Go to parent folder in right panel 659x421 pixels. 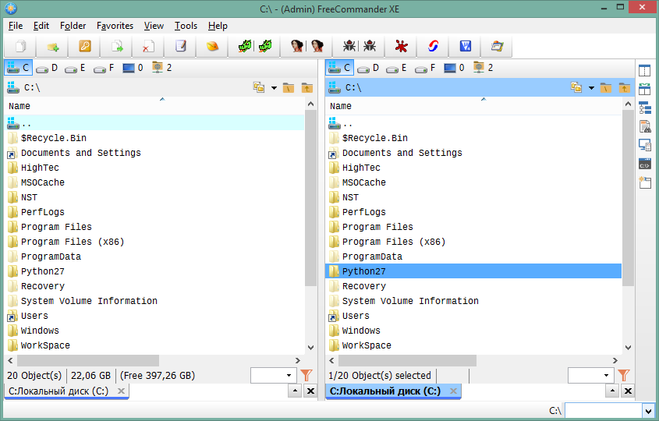624,88
